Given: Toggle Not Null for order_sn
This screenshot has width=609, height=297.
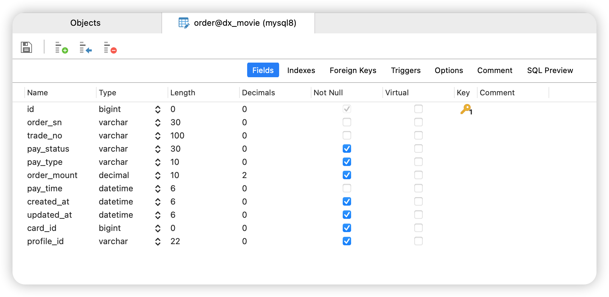Looking at the screenshot, I should [347, 122].
